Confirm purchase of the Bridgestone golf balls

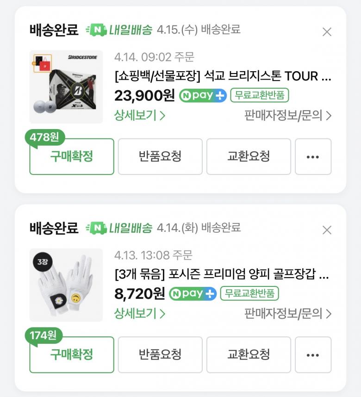click(x=72, y=157)
